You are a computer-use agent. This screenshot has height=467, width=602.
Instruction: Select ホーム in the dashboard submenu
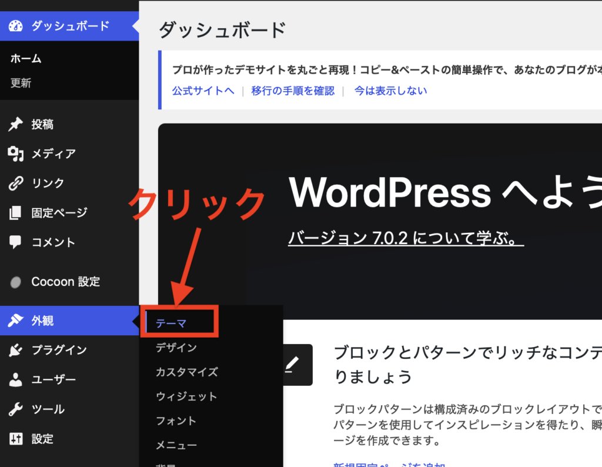click(x=26, y=58)
